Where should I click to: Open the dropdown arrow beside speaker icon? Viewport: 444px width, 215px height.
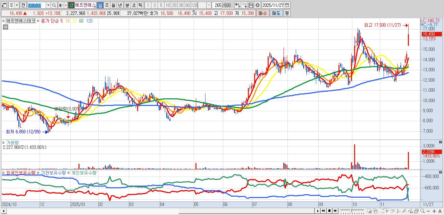(66, 5)
